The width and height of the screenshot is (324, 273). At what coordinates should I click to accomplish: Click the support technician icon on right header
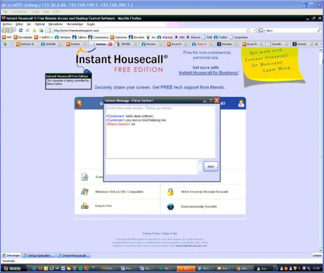pos(241,104)
